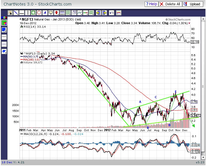Click the black line thickness selector

point(4,37)
